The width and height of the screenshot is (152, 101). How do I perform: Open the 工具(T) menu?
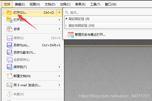95,4
